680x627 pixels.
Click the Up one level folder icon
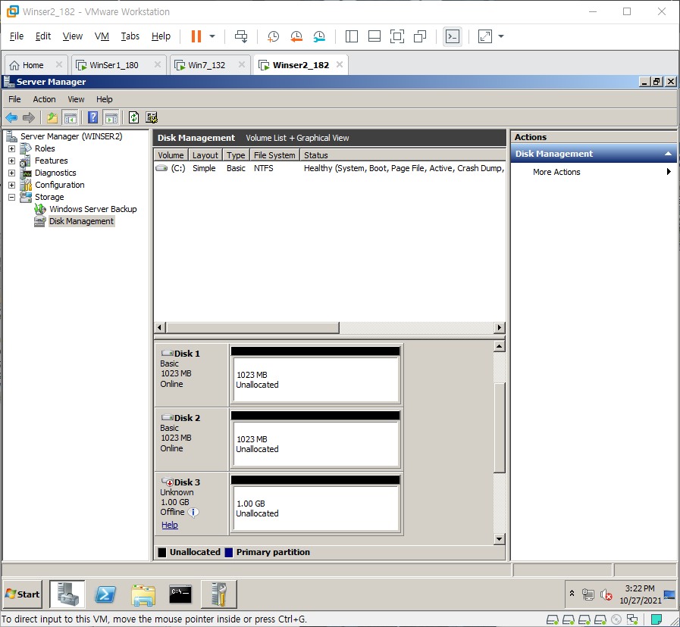pyautogui.click(x=52, y=117)
